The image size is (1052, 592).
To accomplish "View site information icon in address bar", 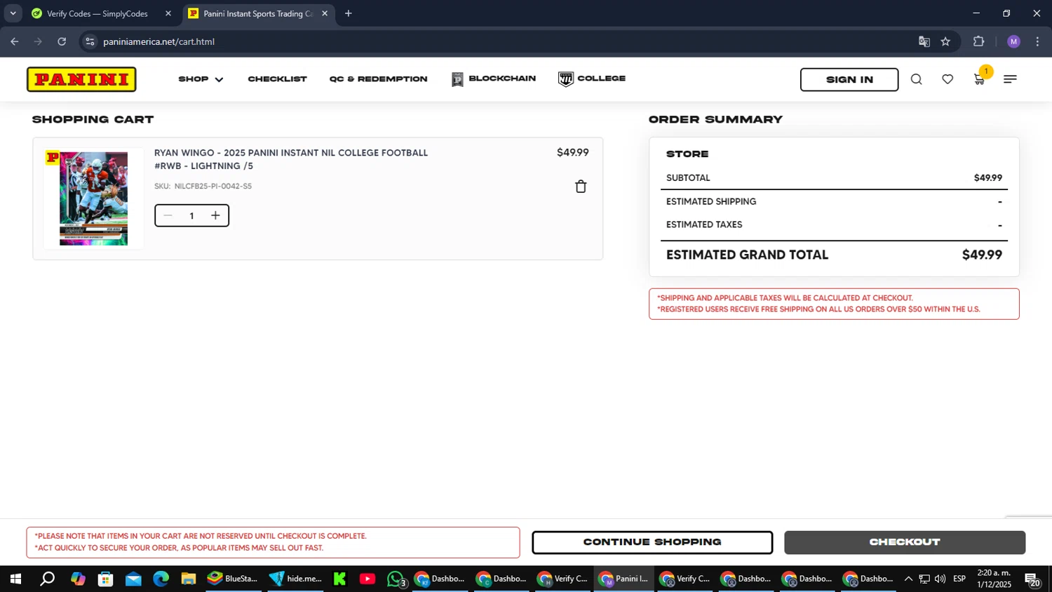I will [90, 41].
